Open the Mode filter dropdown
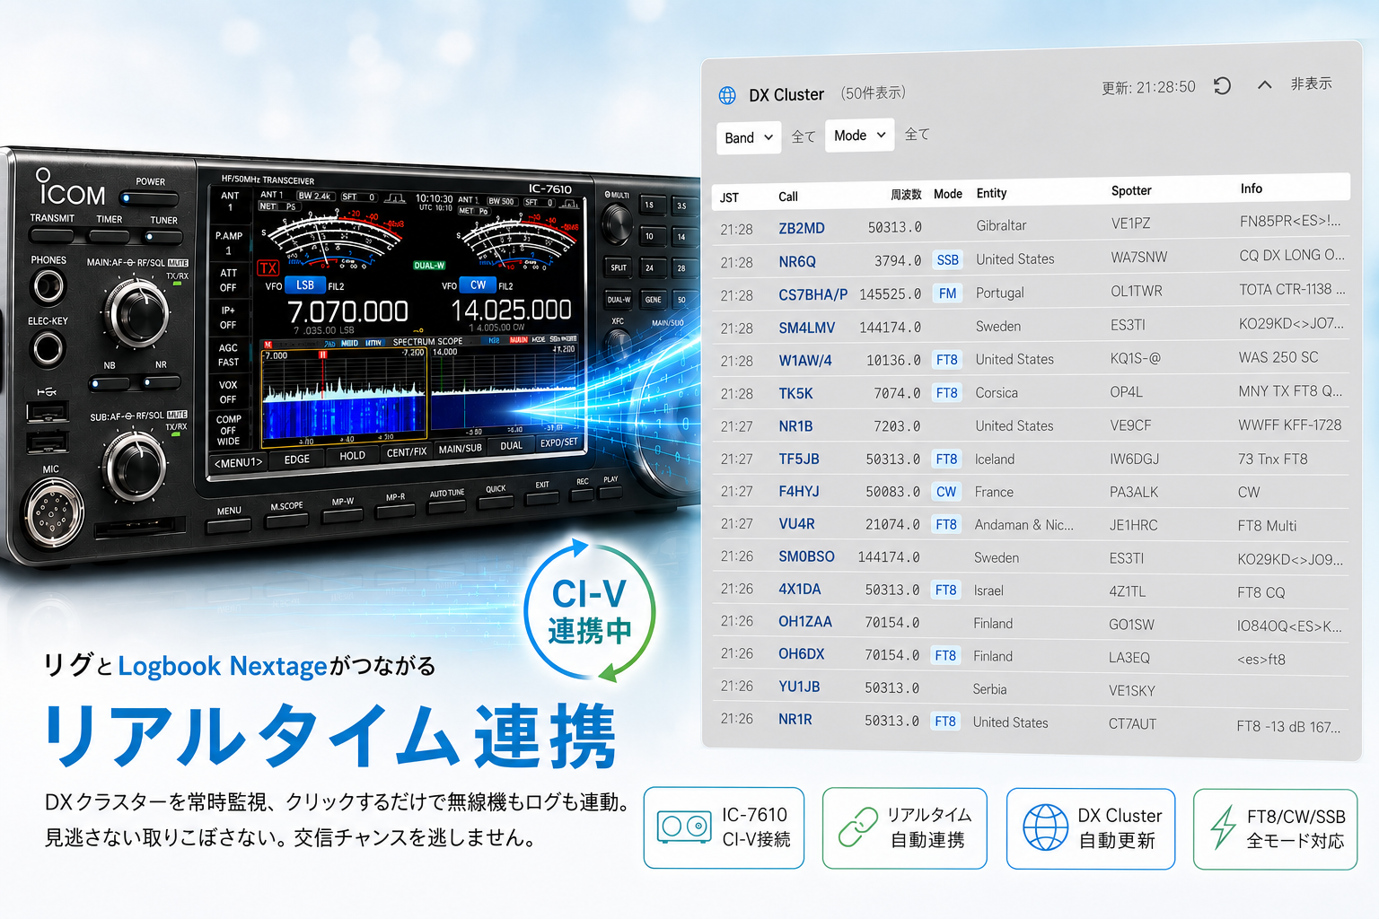1379x919 pixels. 859,135
